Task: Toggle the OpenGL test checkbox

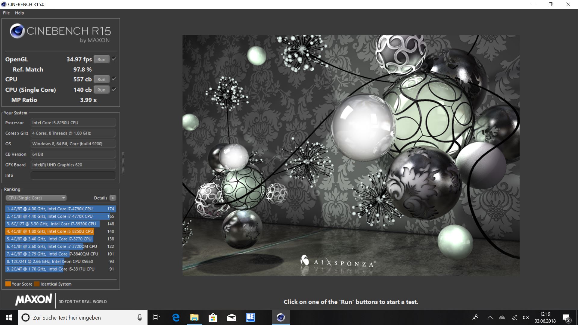Action: click(114, 59)
